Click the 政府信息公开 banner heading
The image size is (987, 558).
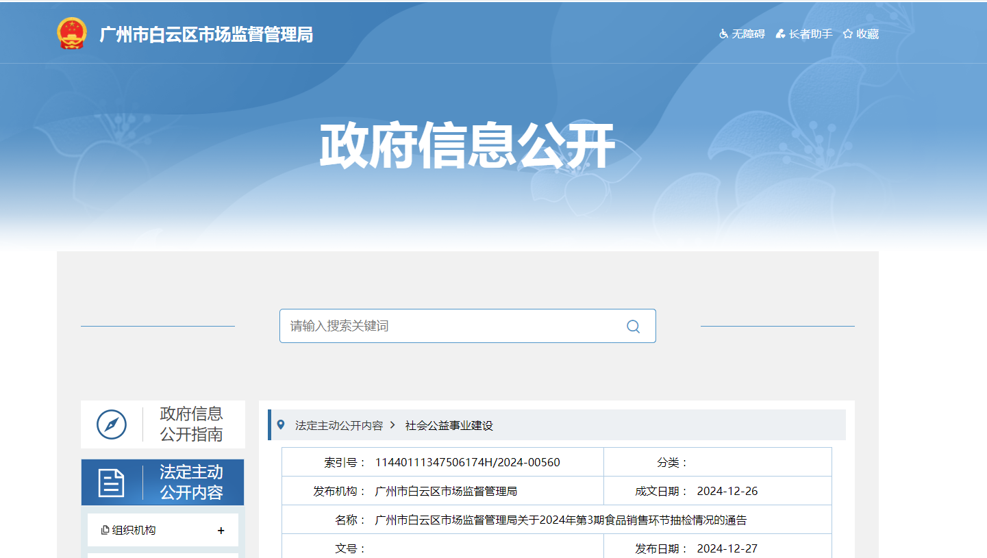coord(467,146)
